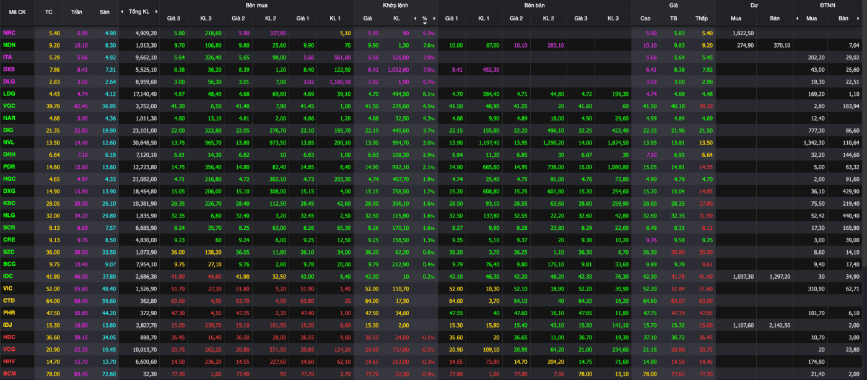Open the CTD stock symbol

pyautogui.click(x=9, y=300)
